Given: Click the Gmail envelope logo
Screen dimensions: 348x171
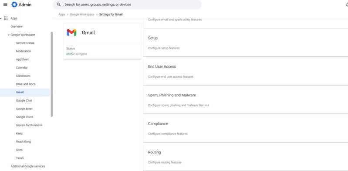Looking at the screenshot, I should (x=71, y=33).
